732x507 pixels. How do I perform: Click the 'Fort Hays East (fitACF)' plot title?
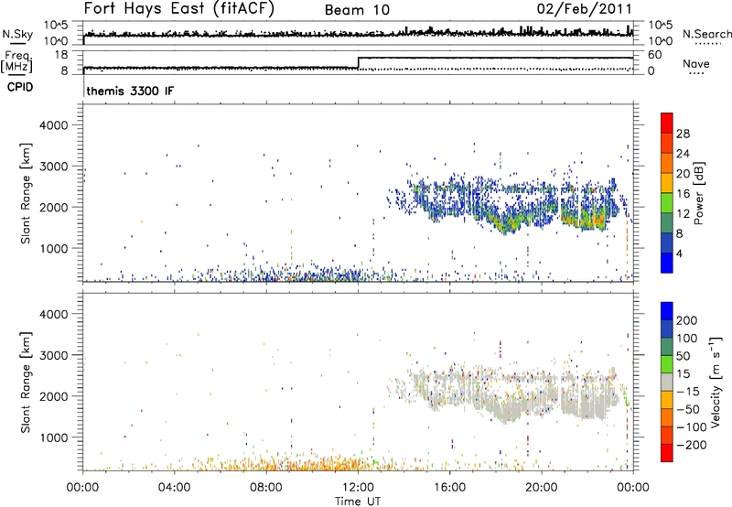coord(179,8)
